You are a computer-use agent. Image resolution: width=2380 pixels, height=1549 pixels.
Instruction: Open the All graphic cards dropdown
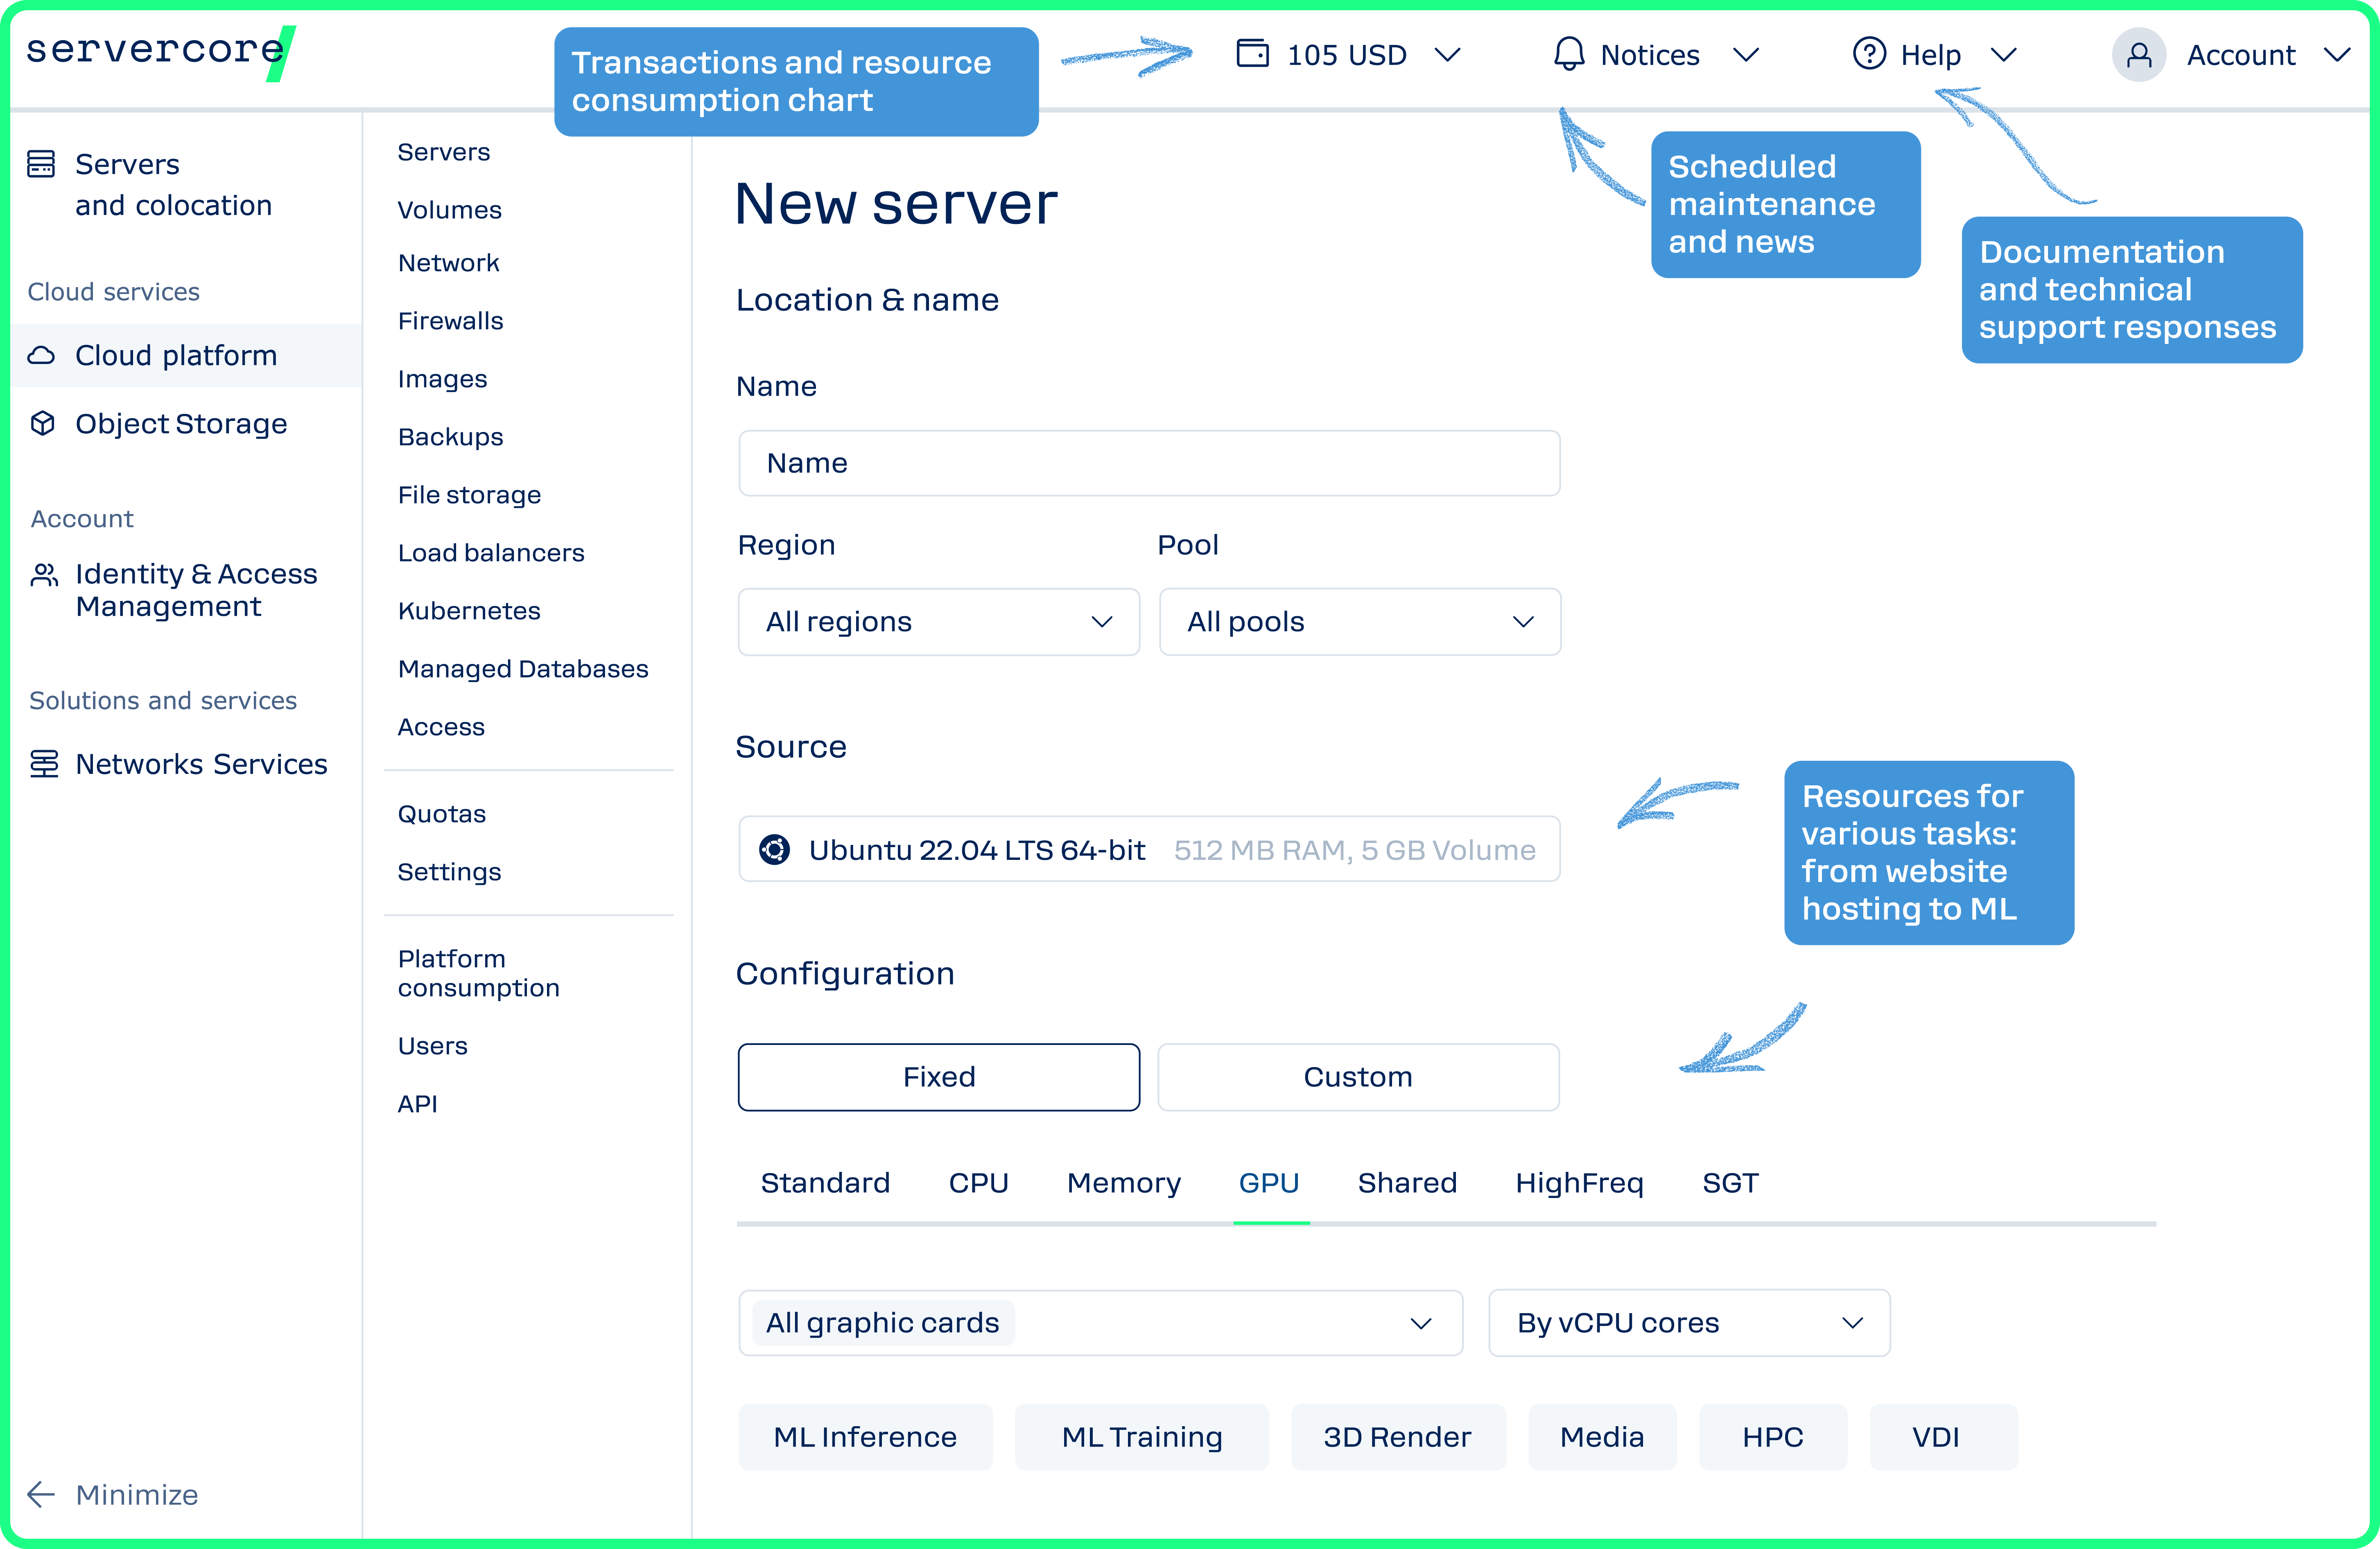coord(1100,1322)
